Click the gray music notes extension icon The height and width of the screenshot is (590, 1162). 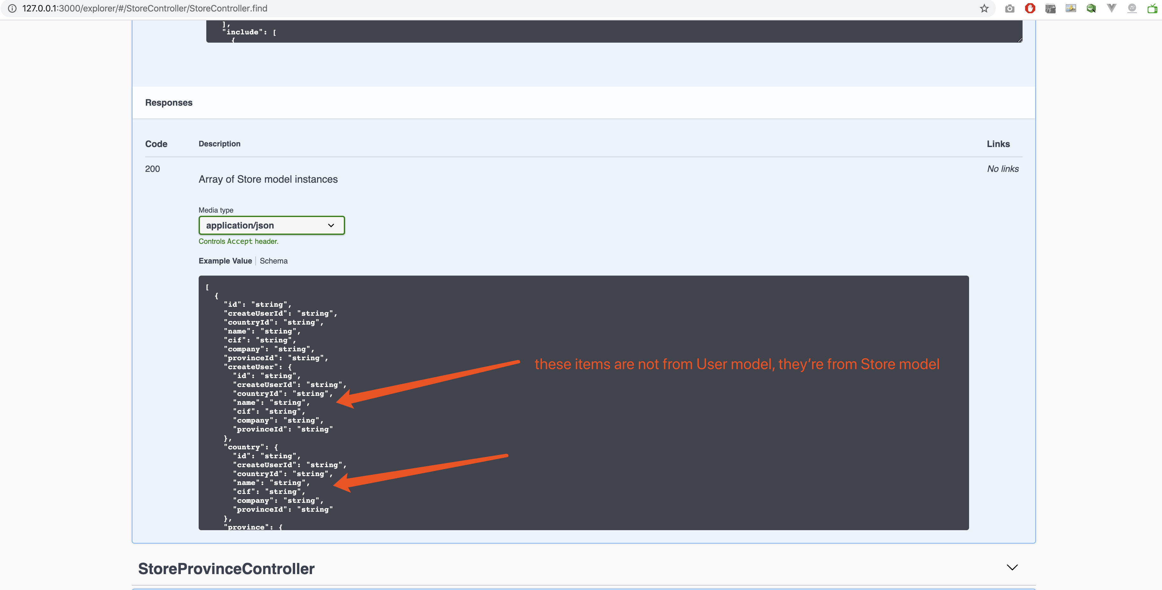pyautogui.click(x=1132, y=9)
